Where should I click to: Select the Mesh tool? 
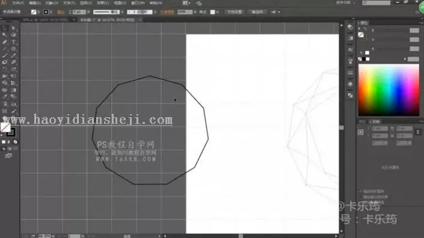(x=5, y=90)
